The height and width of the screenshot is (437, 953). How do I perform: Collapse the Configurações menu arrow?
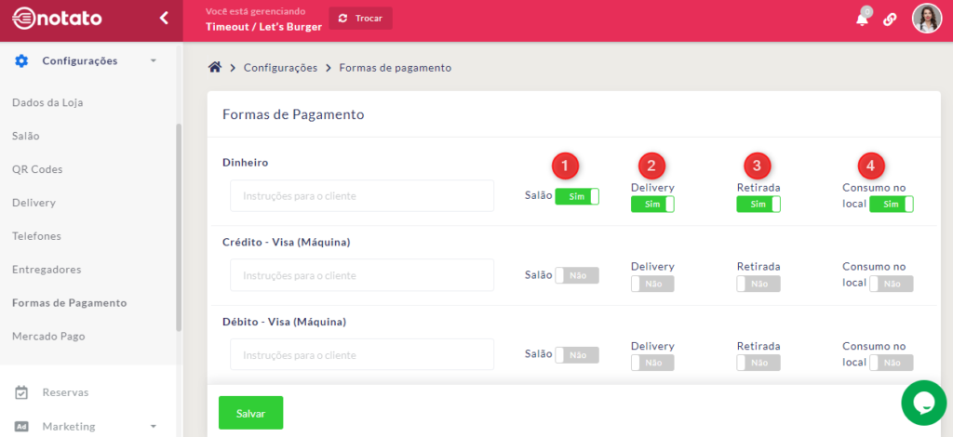(153, 60)
